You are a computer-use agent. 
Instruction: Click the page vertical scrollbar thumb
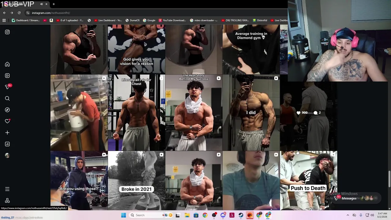389,179
